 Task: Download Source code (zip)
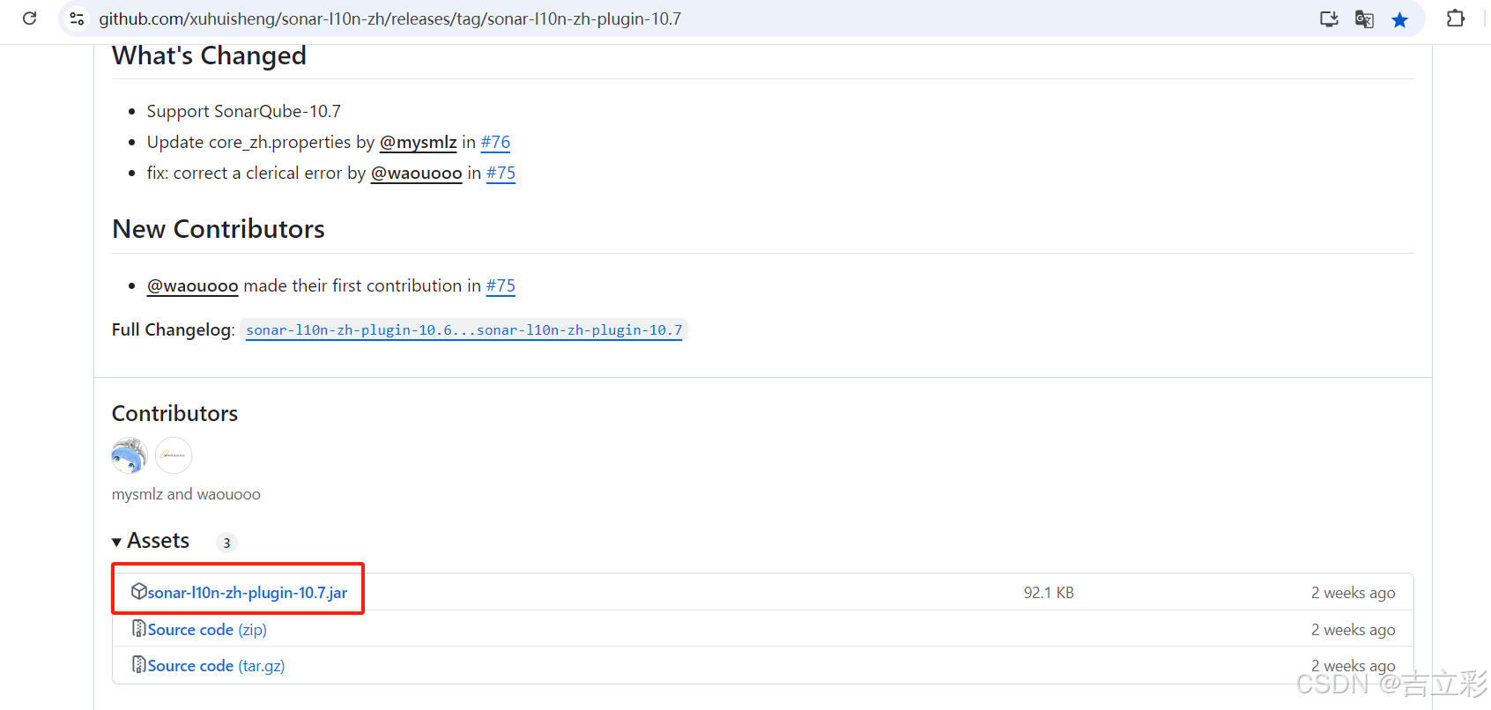click(207, 630)
